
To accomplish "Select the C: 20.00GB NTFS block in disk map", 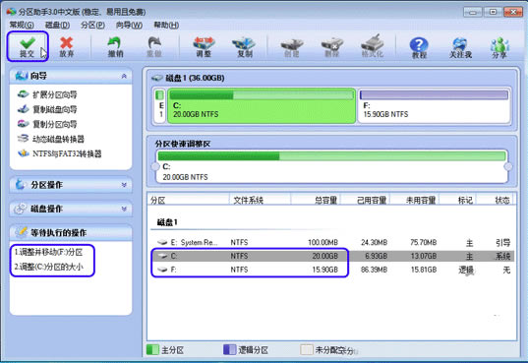I will tap(262, 105).
